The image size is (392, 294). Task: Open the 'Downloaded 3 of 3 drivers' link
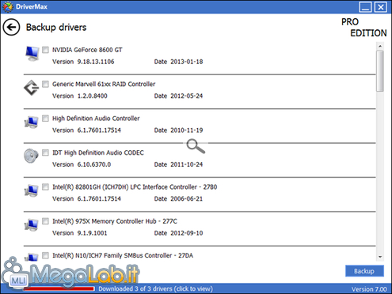(x=155, y=288)
